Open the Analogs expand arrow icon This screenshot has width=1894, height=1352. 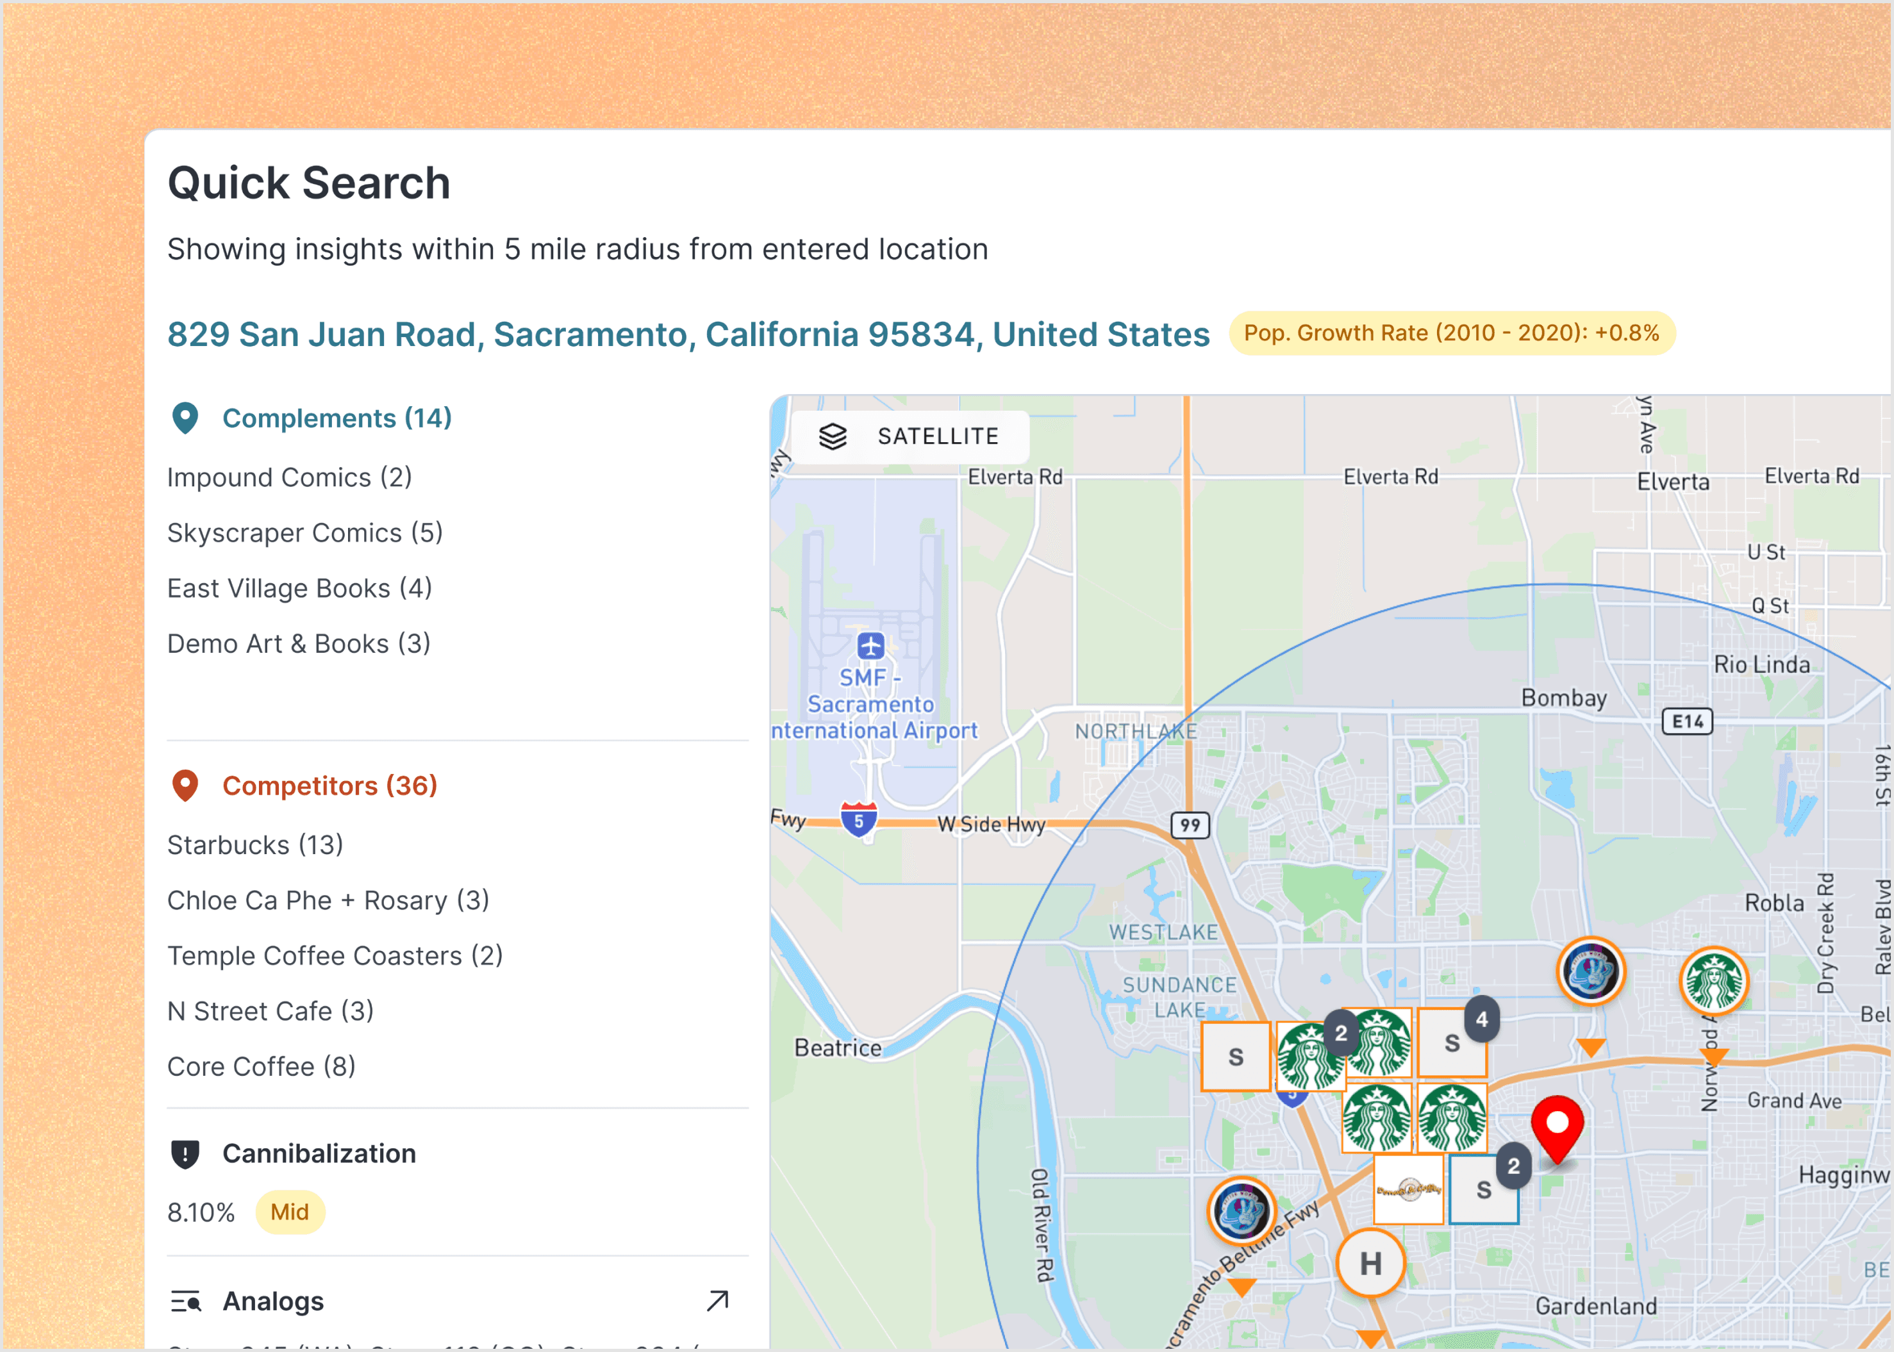[x=717, y=1300]
